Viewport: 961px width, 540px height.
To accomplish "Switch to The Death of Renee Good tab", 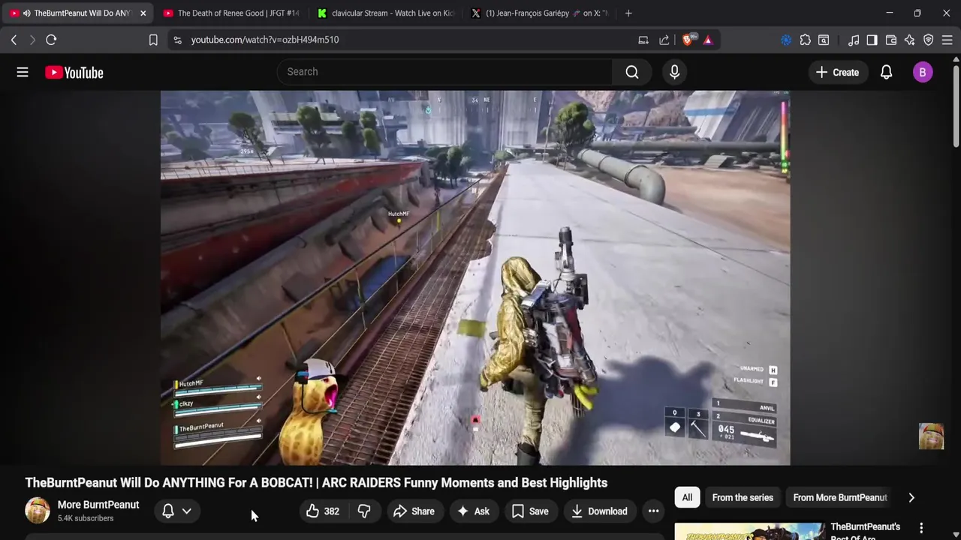I will tap(230, 13).
